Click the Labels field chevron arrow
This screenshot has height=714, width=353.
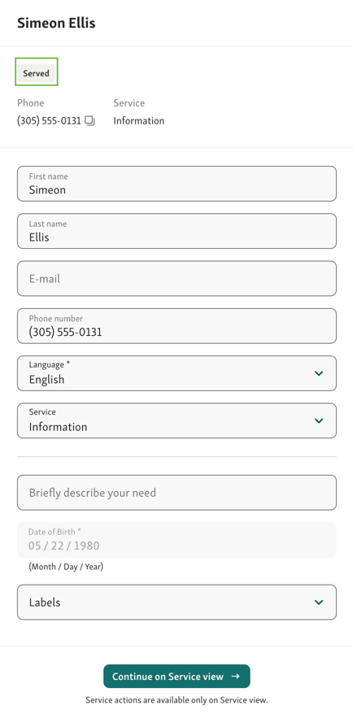click(x=319, y=603)
